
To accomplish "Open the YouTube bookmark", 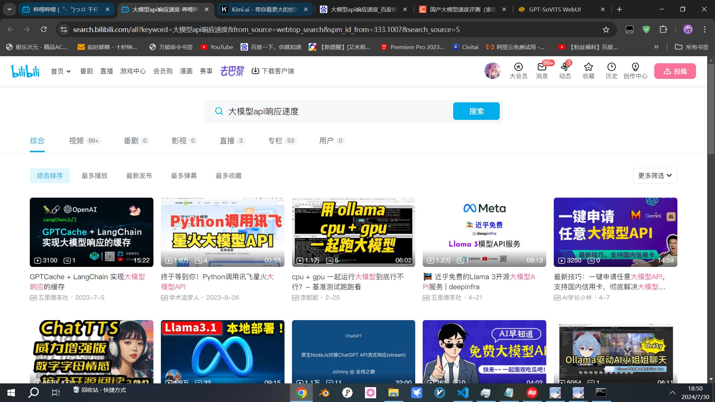I will pyautogui.click(x=217, y=47).
